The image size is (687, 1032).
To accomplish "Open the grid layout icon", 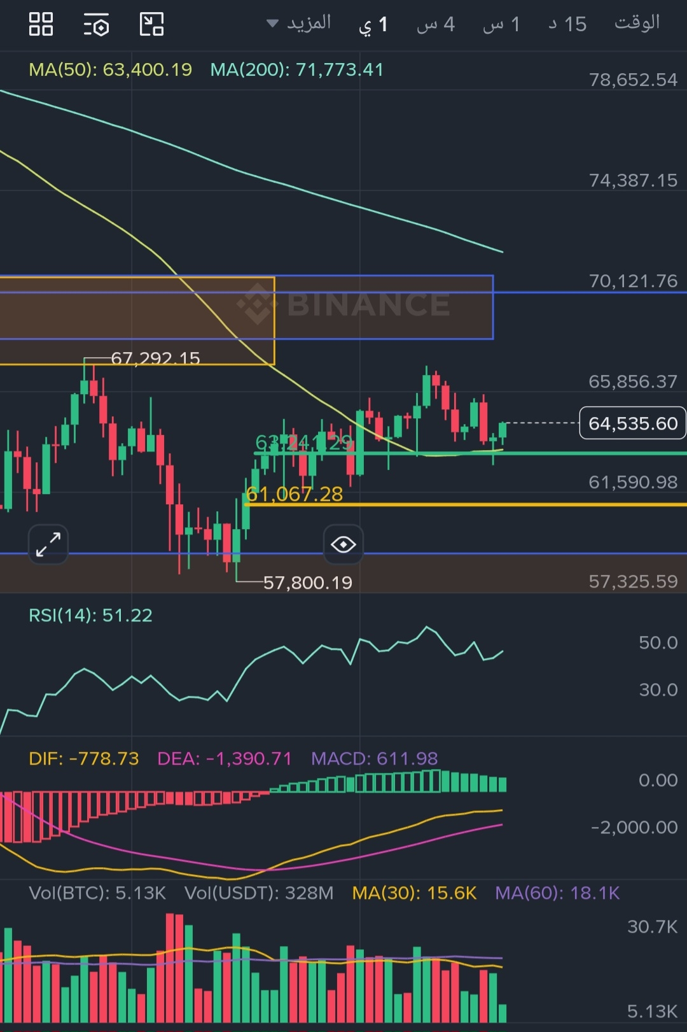I will click(x=41, y=24).
